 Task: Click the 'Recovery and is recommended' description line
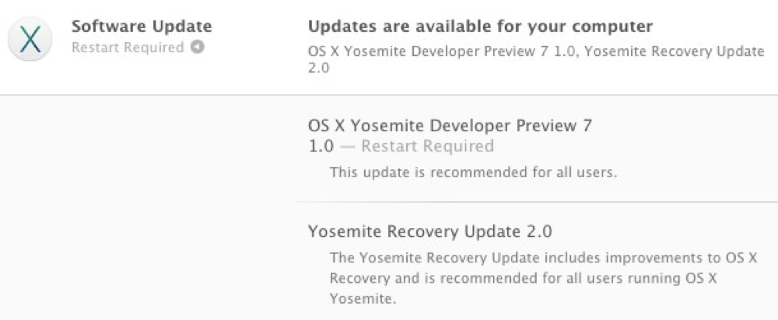524,278
